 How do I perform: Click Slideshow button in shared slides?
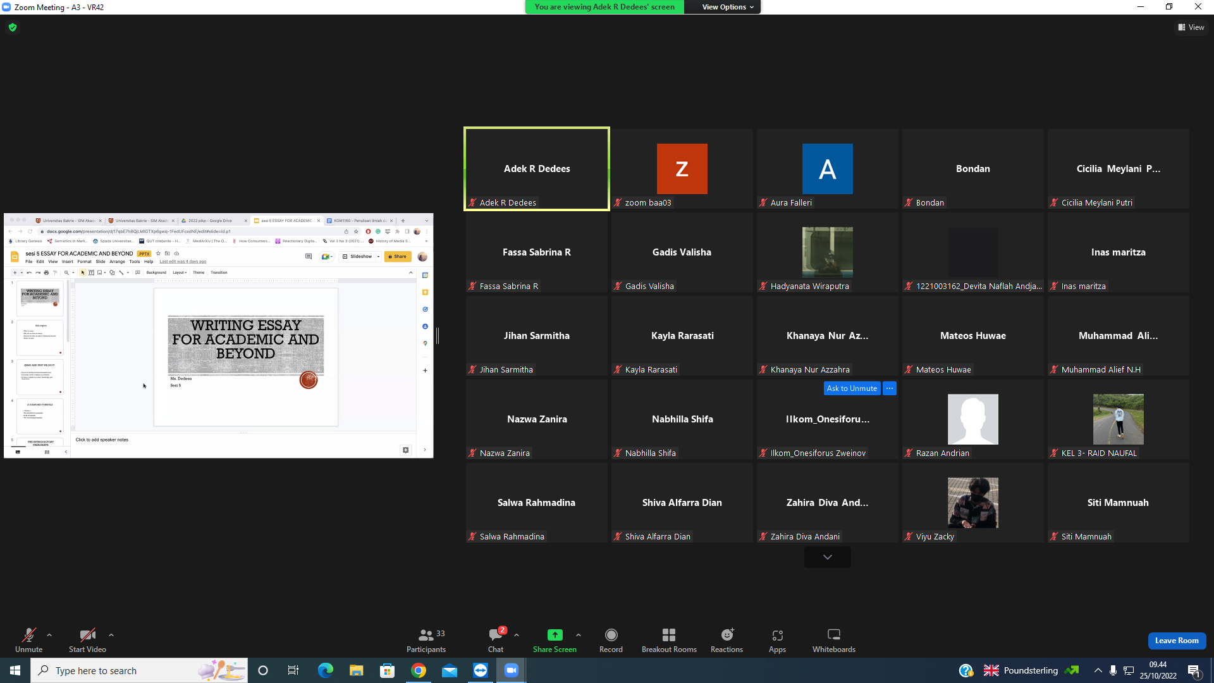point(358,257)
